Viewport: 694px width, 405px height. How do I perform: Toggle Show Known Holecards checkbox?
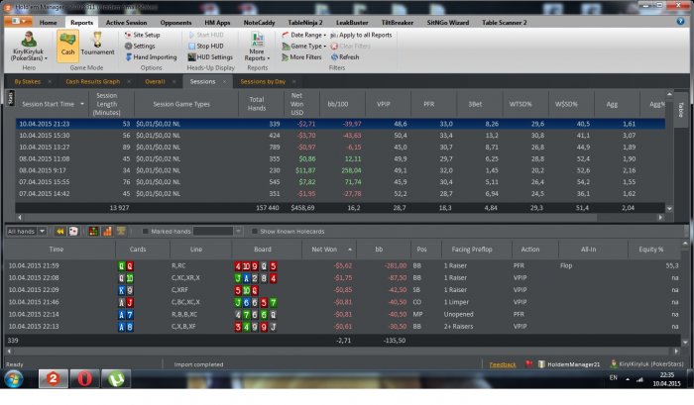[x=254, y=232]
